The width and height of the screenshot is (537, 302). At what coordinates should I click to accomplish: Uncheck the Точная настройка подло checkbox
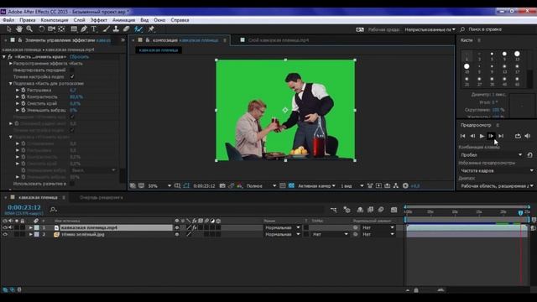pyautogui.click(x=72, y=76)
